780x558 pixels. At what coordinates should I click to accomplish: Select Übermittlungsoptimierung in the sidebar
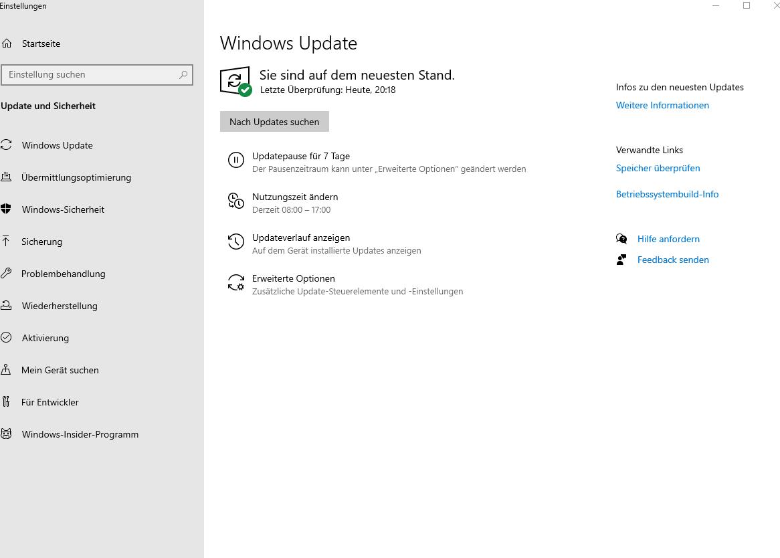(76, 177)
